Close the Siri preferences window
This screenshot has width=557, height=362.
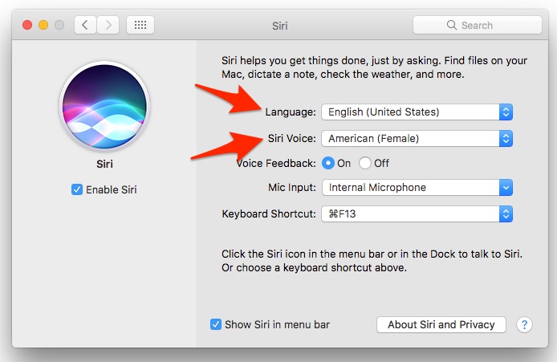pos(26,25)
